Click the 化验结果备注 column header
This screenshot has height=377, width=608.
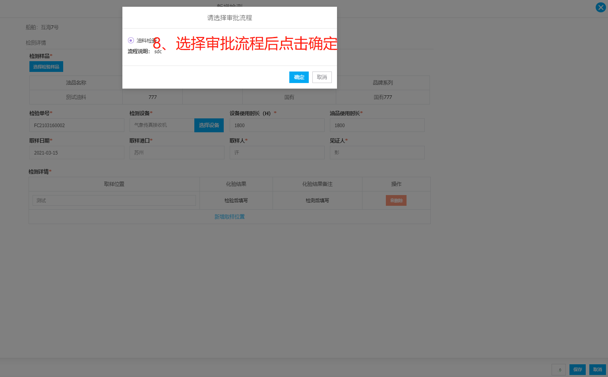click(x=317, y=184)
